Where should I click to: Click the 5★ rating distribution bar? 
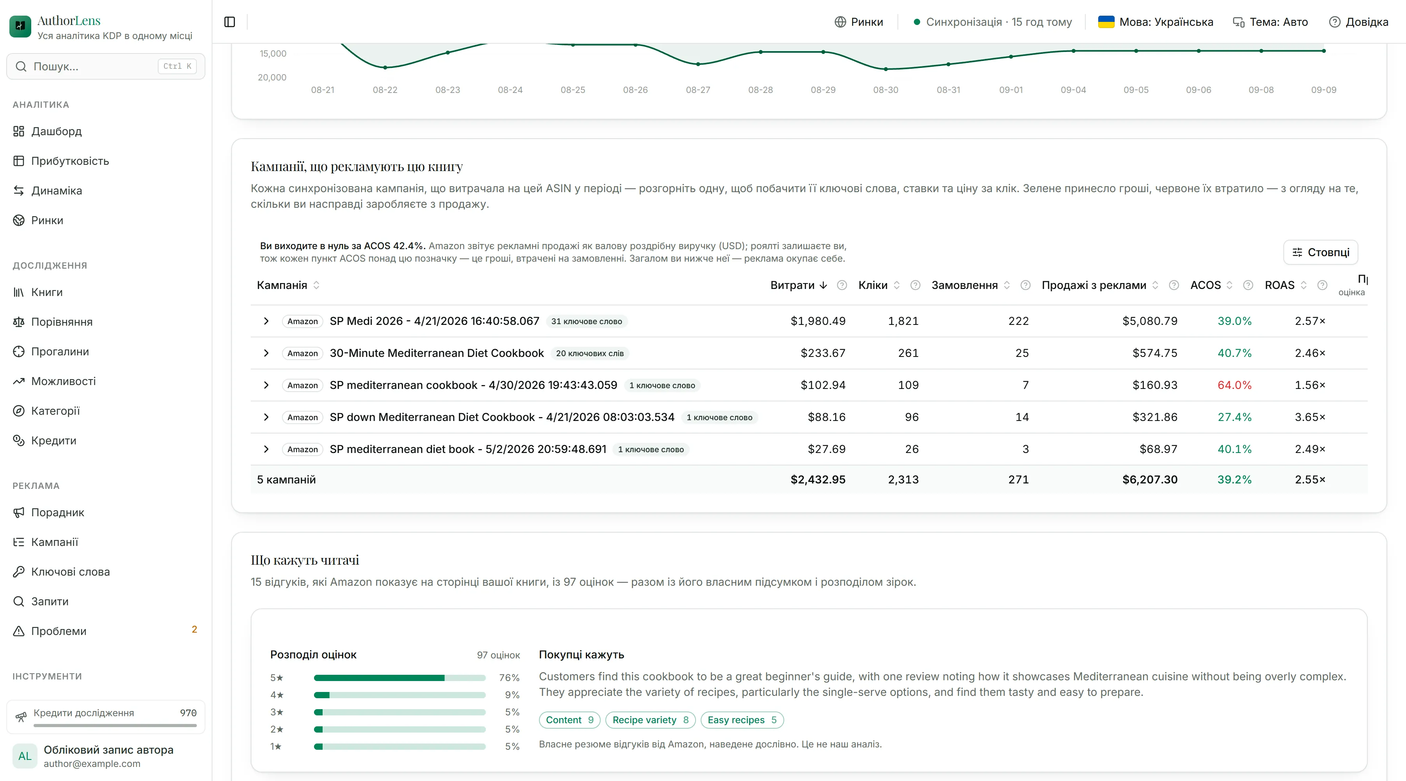tap(400, 678)
